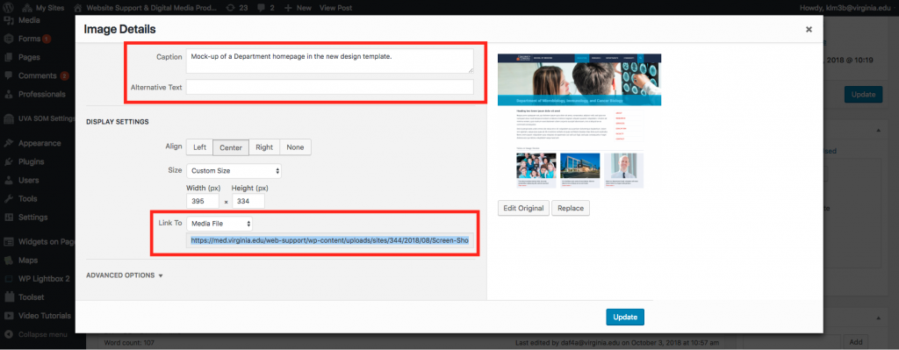Click the Widgets on Pages sidebar icon
The width and height of the screenshot is (899, 350).
click(9, 242)
